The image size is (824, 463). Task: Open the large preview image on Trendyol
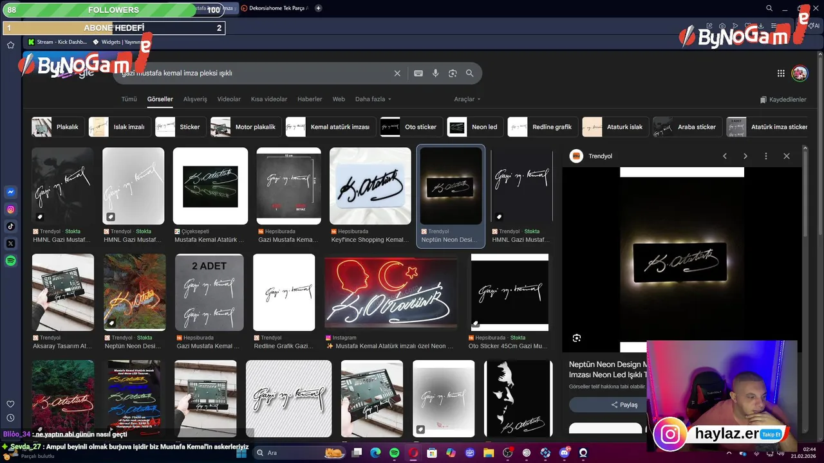[682, 260]
